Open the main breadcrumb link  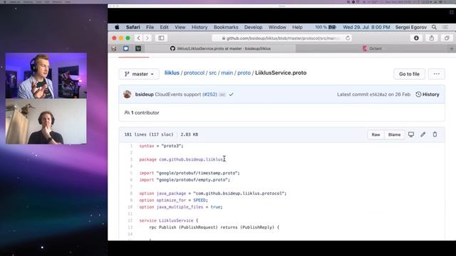pyautogui.click(x=227, y=73)
